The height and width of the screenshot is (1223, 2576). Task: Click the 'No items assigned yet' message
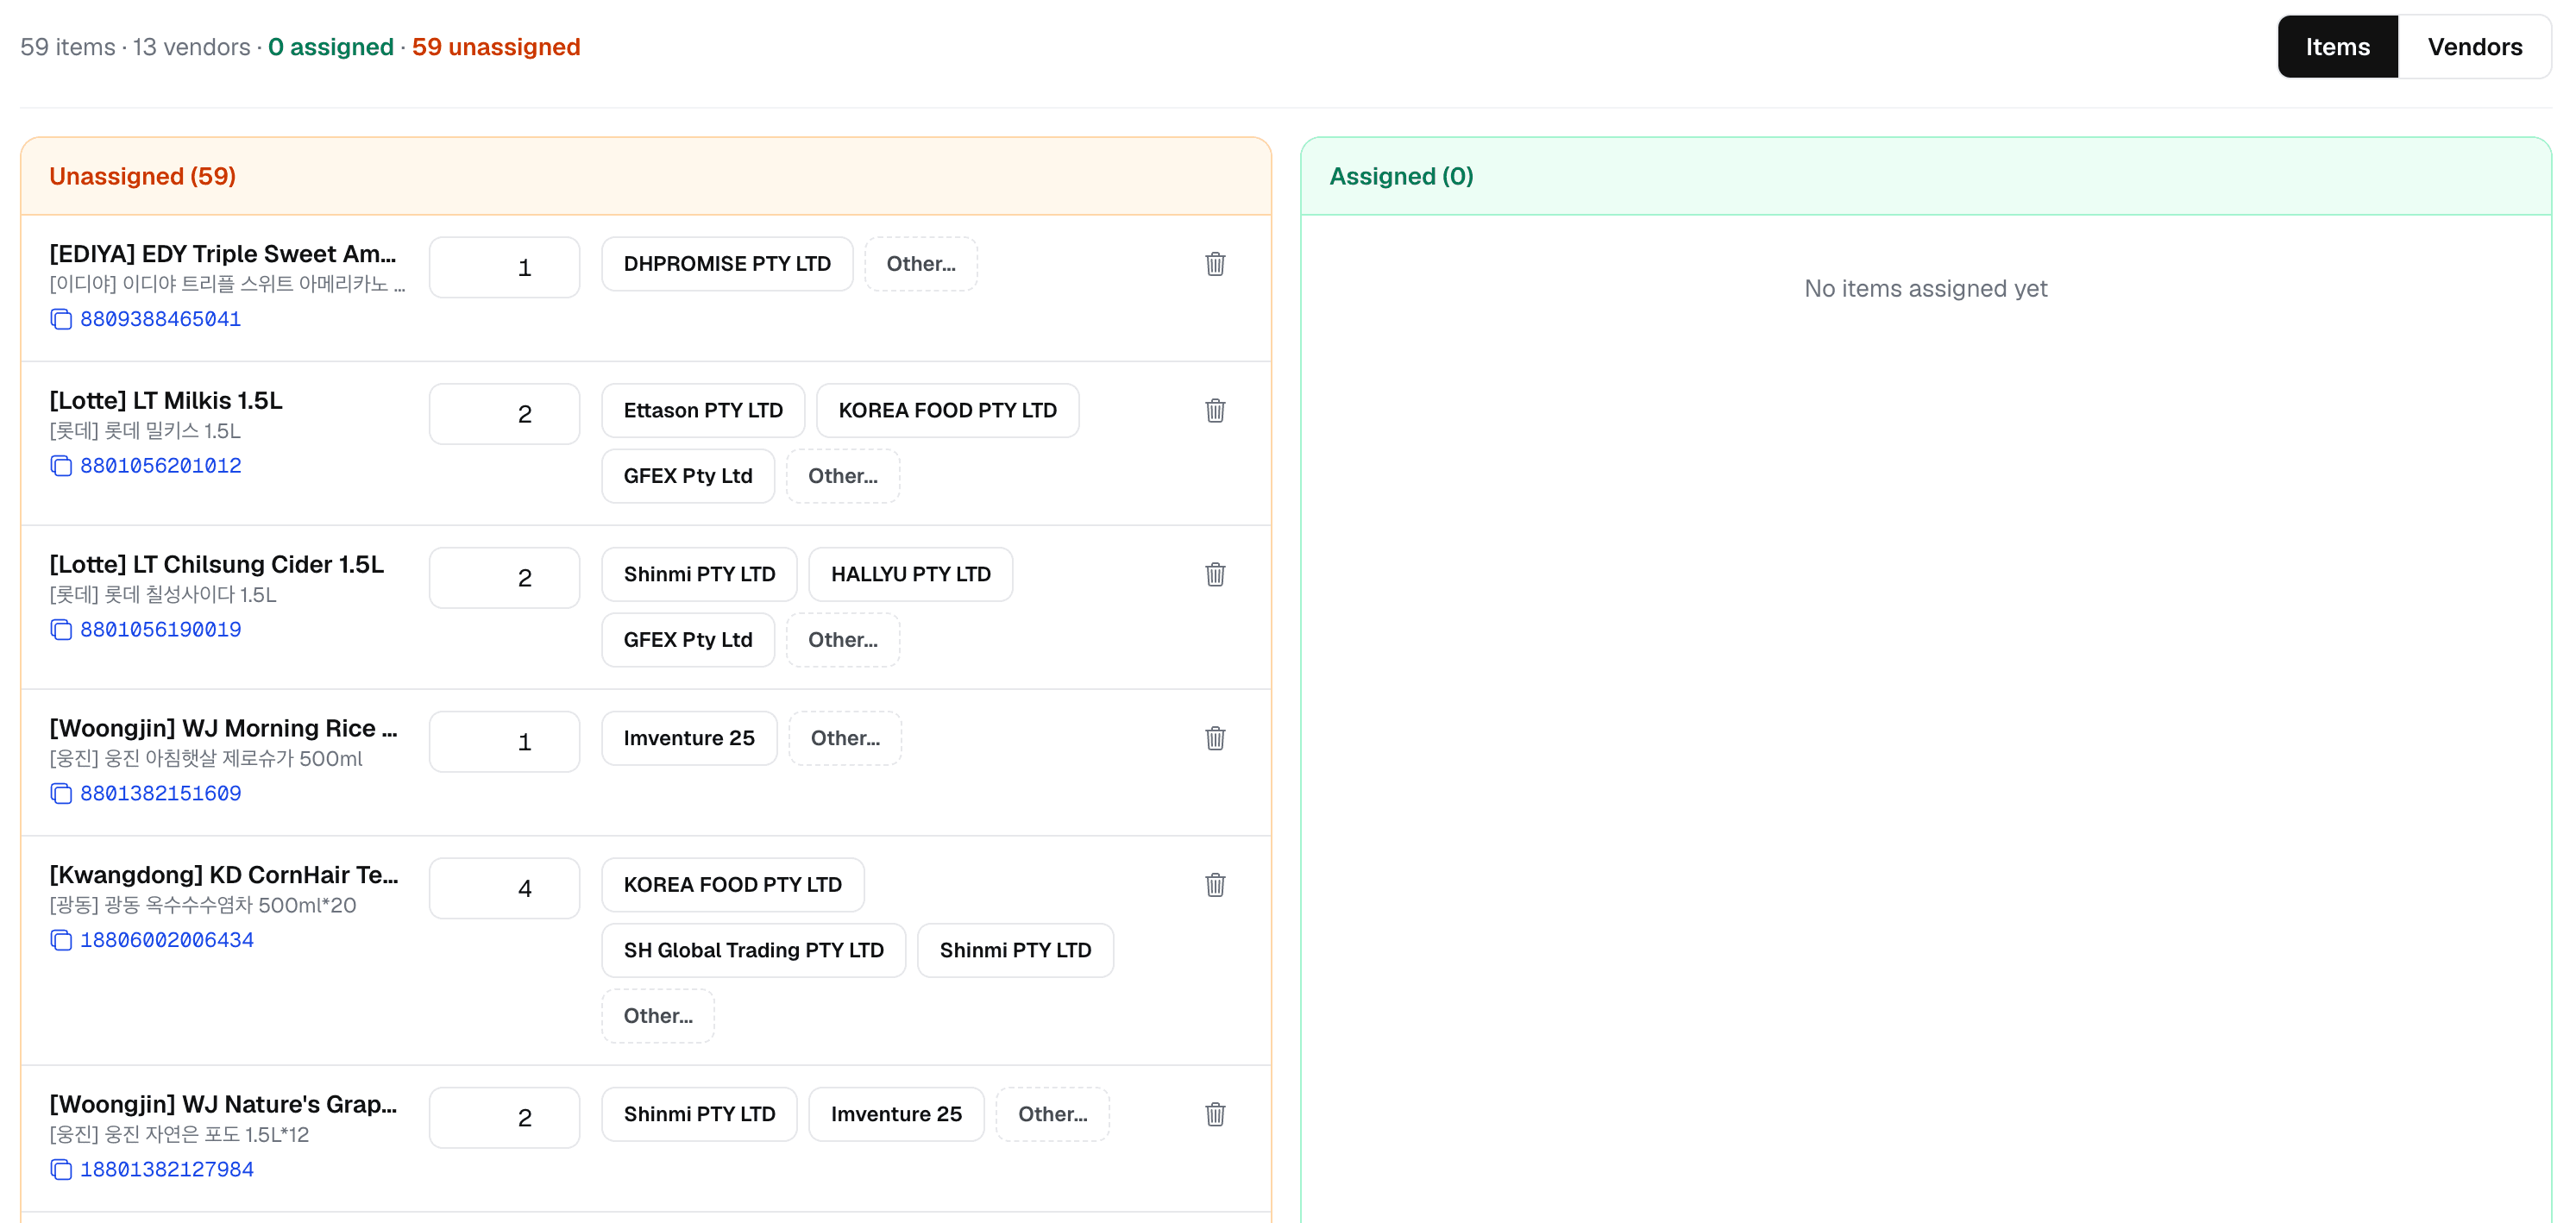click(x=1926, y=289)
